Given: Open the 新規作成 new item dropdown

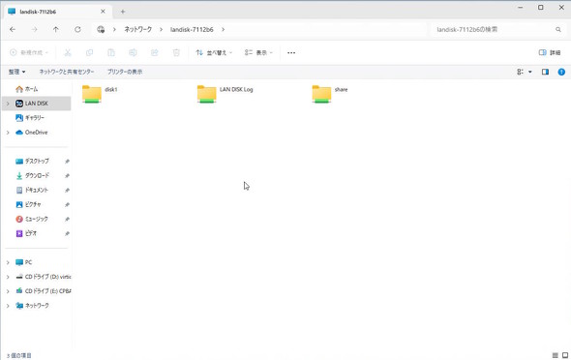Looking at the screenshot, I should pos(29,53).
